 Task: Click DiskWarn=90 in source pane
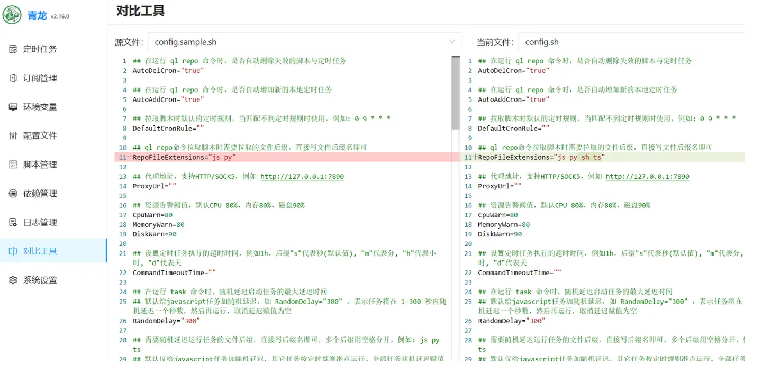click(x=155, y=234)
